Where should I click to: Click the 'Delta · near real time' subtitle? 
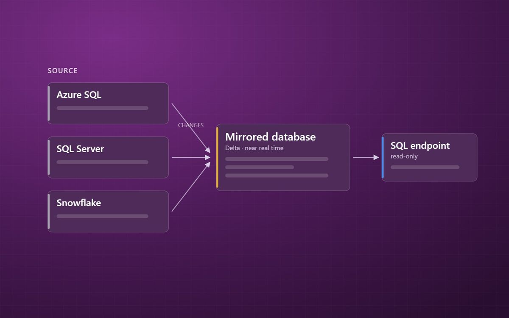click(x=254, y=148)
